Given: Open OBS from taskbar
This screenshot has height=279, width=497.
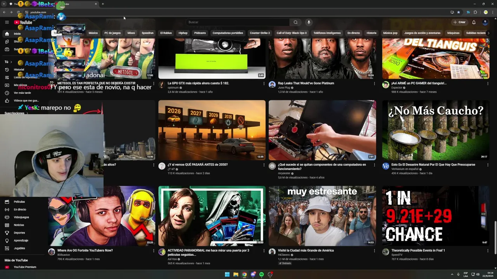Looking at the screenshot, I should pyautogui.click(x=270, y=274).
